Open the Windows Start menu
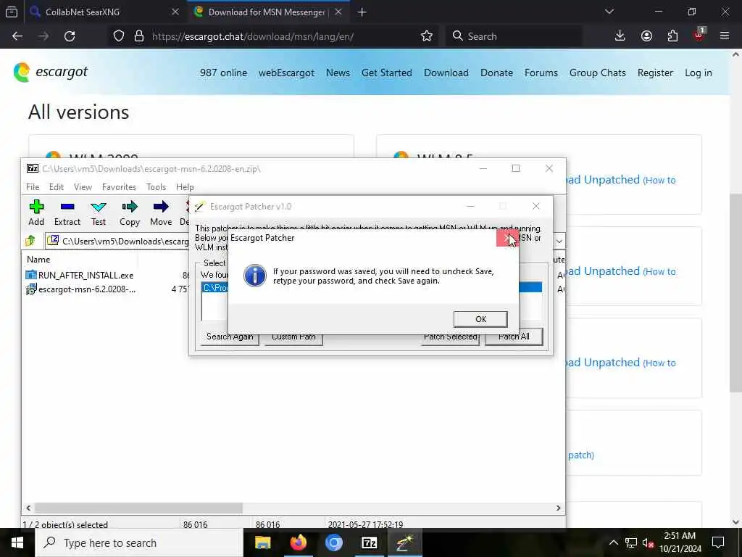 pyautogui.click(x=17, y=542)
